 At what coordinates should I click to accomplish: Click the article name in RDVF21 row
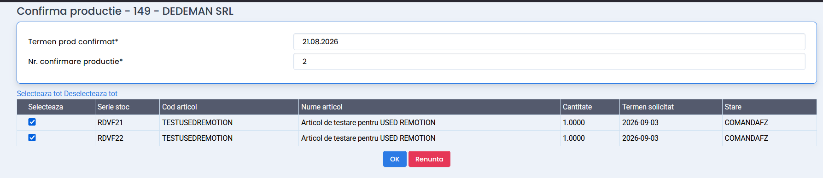click(368, 122)
